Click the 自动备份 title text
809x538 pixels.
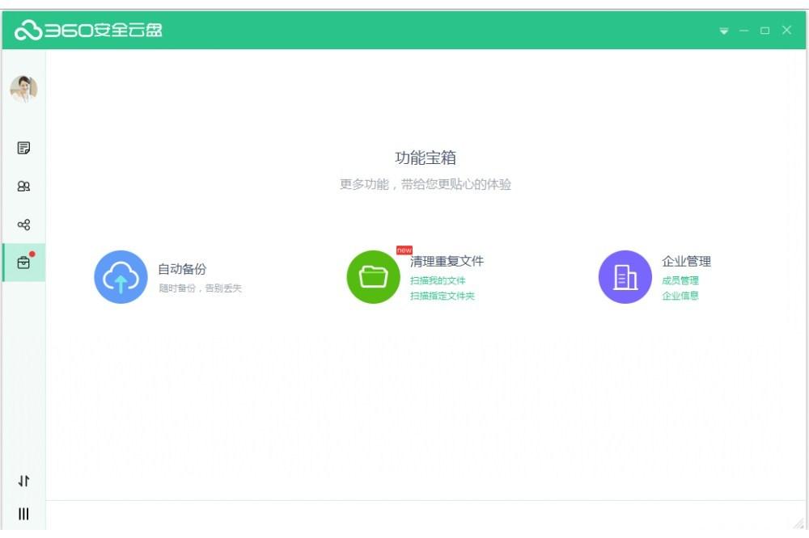[x=182, y=269]
